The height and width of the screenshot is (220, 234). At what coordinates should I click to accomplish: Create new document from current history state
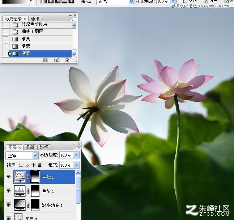pyautogui.click(x=45, y=60)
